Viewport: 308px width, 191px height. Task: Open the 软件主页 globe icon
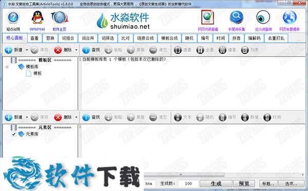tap(60, 17)
